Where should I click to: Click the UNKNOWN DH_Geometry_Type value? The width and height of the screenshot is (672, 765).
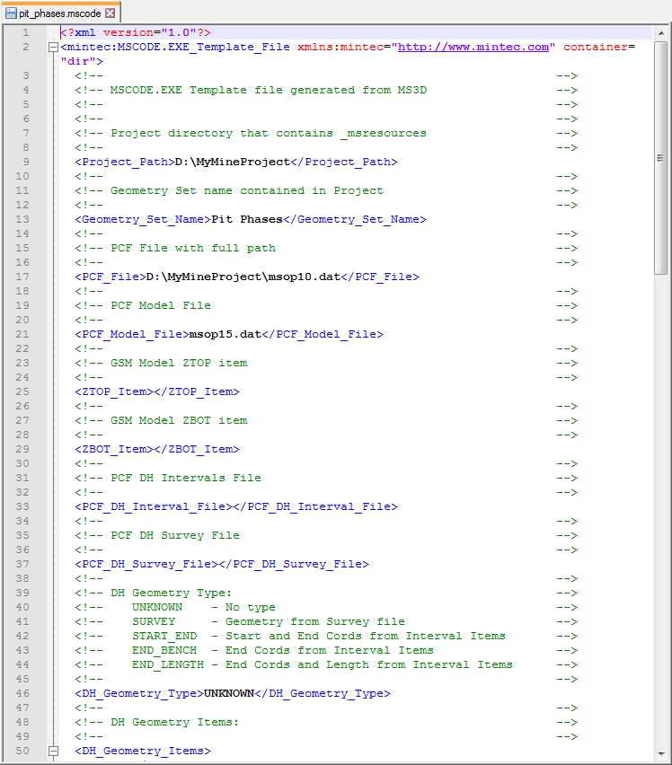[x=229, y=693]
